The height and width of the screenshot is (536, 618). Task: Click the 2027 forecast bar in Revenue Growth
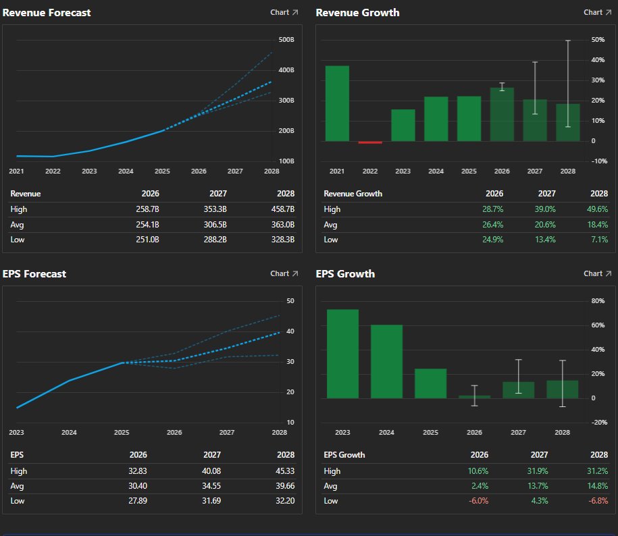[535, 120]
